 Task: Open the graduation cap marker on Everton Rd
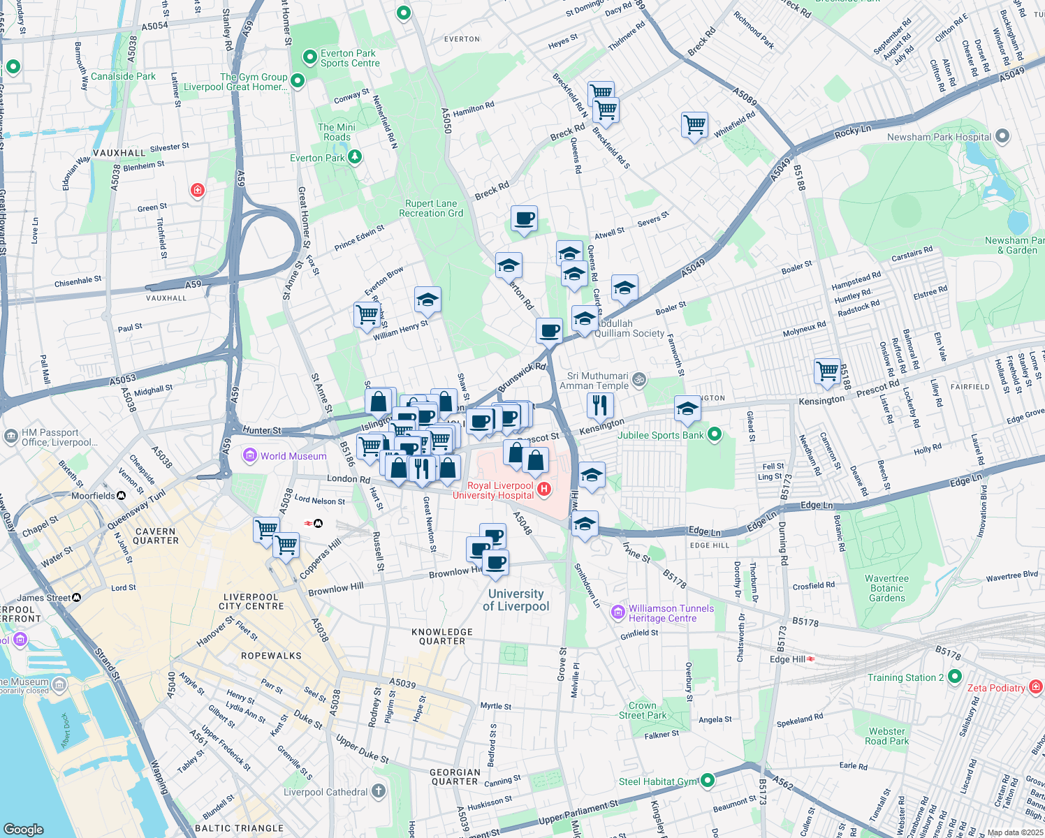coord(509,267)
